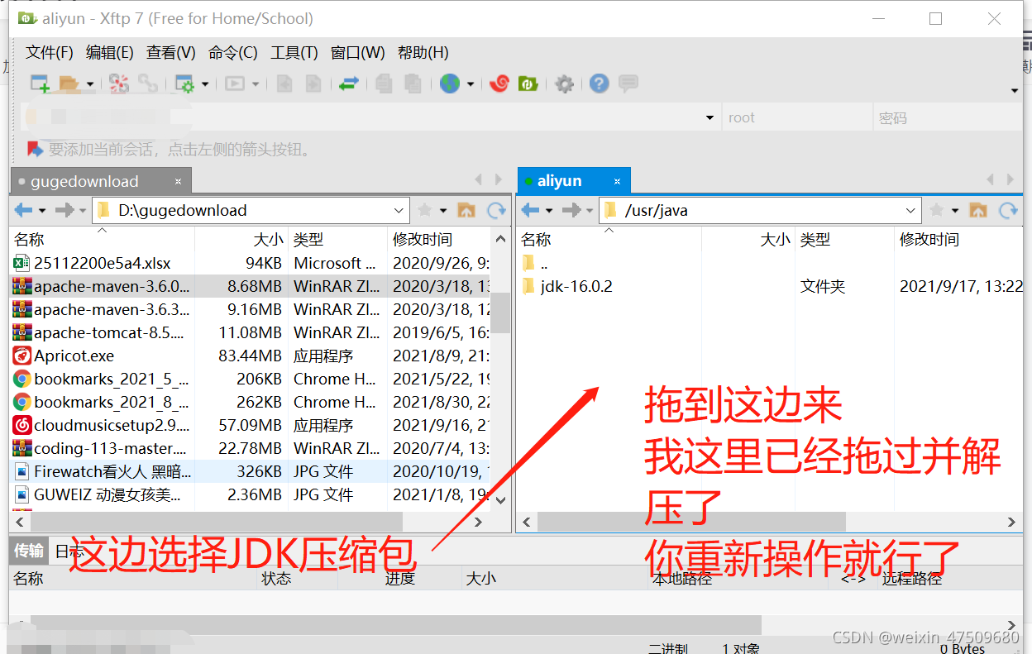Expand the globe encoding dropdown arrow
Viewport: 1032px width, 654px height.
click(471, 84)
